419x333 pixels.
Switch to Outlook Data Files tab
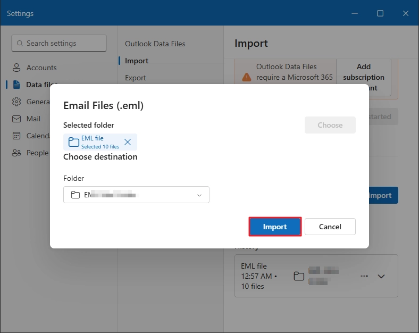155,44
